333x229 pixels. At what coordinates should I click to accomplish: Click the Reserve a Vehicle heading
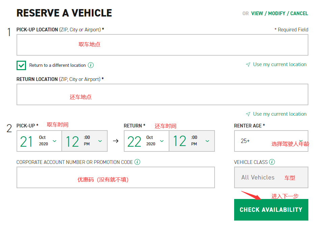tap(64, 13)
